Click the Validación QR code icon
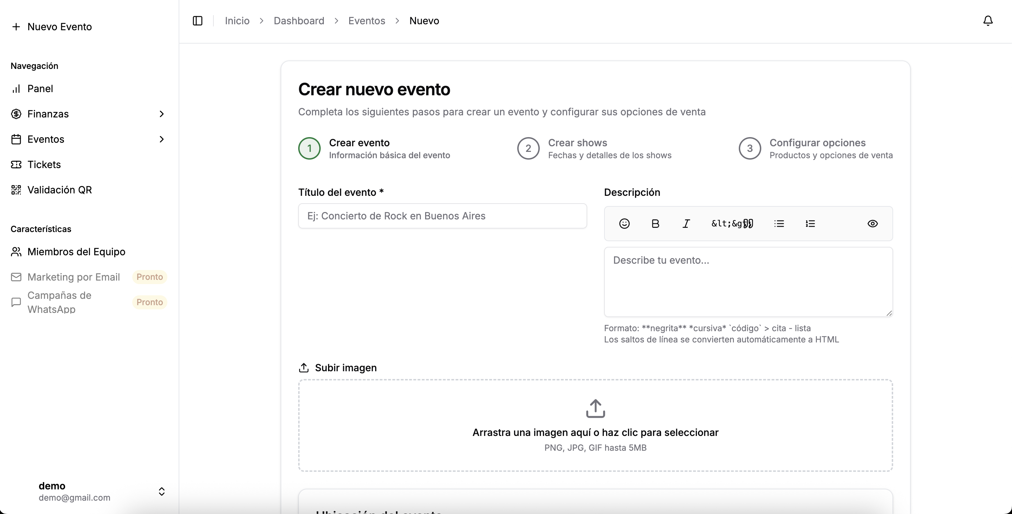The height and width of the screenshot is (514, 1012). (16, 190)
